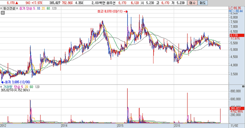Click the 2,101백만 trade value in header

[98, 3]
